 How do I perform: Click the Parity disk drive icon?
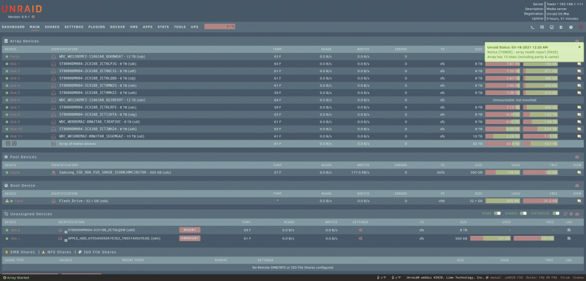point(53,56)
